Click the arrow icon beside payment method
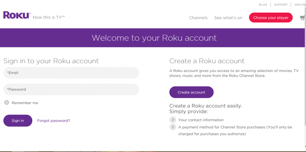The width and height of the screenshot is (306, 152). pos(173,127)
